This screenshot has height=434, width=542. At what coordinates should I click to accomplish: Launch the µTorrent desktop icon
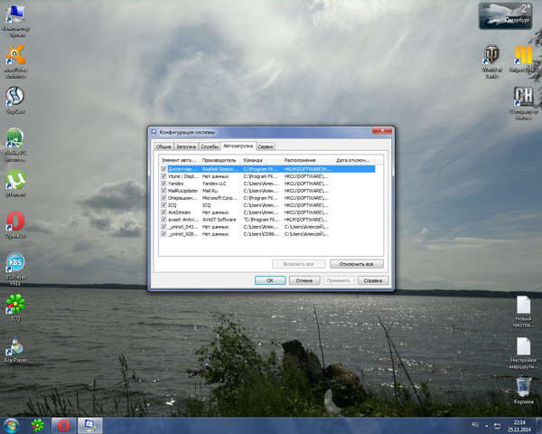(x=15, y=183)
